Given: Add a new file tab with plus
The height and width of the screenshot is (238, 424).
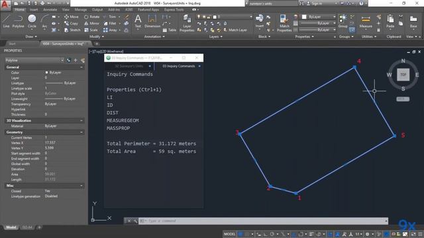Looking at the screenshot, I should (97, 44).
